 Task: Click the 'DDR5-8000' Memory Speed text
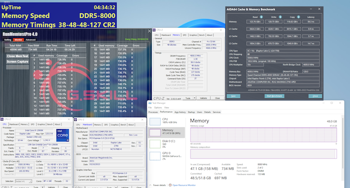click(x=97, y=16)
